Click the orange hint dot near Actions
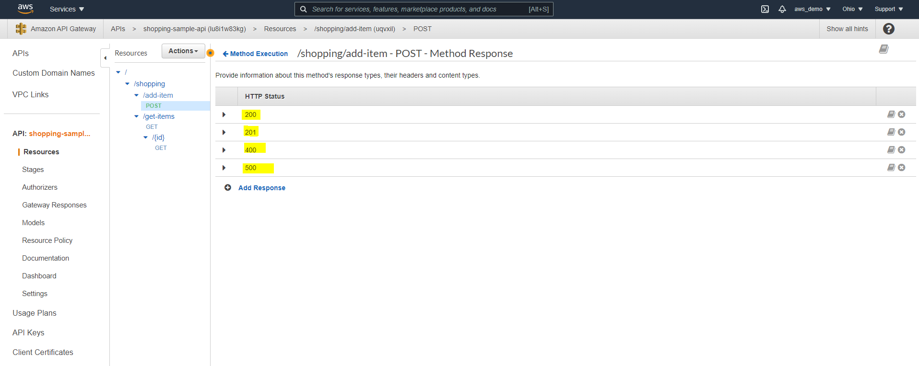The width and height of the screenshot is (919, 366). click(x=210, y=53)
